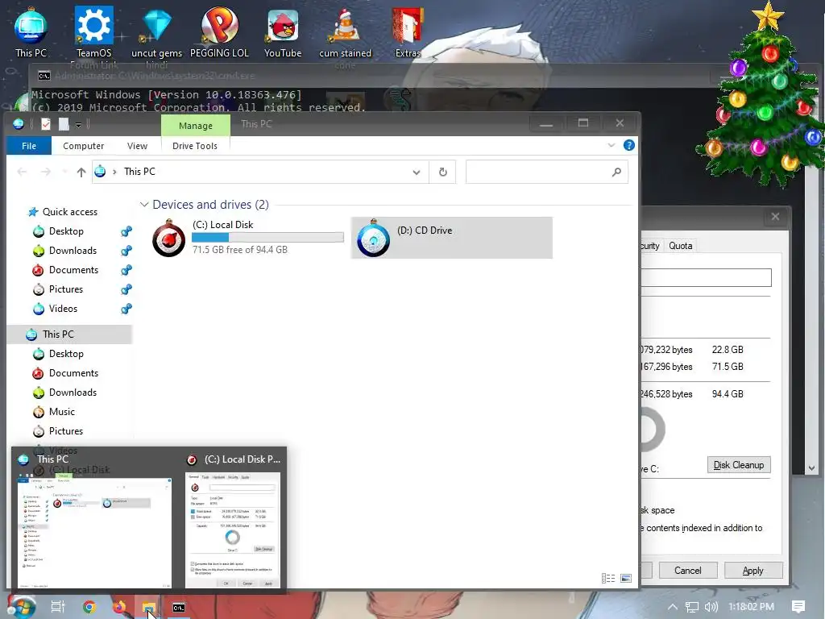
Task: Click drive label field in Properties dialog
Action: pos(706,277)
